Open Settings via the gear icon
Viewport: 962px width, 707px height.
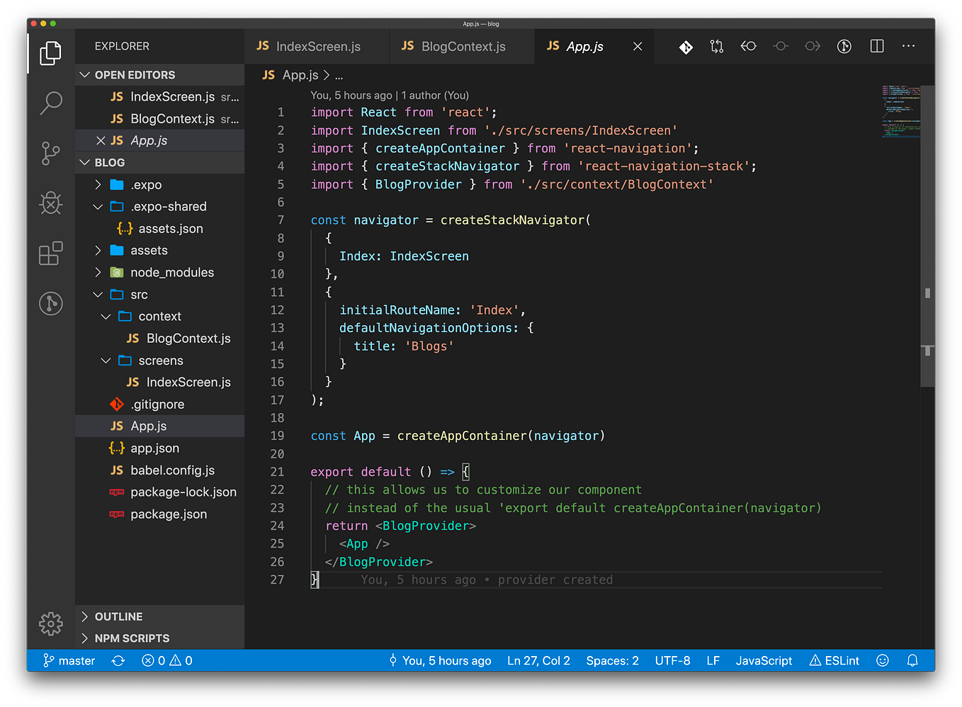[50, 623]
